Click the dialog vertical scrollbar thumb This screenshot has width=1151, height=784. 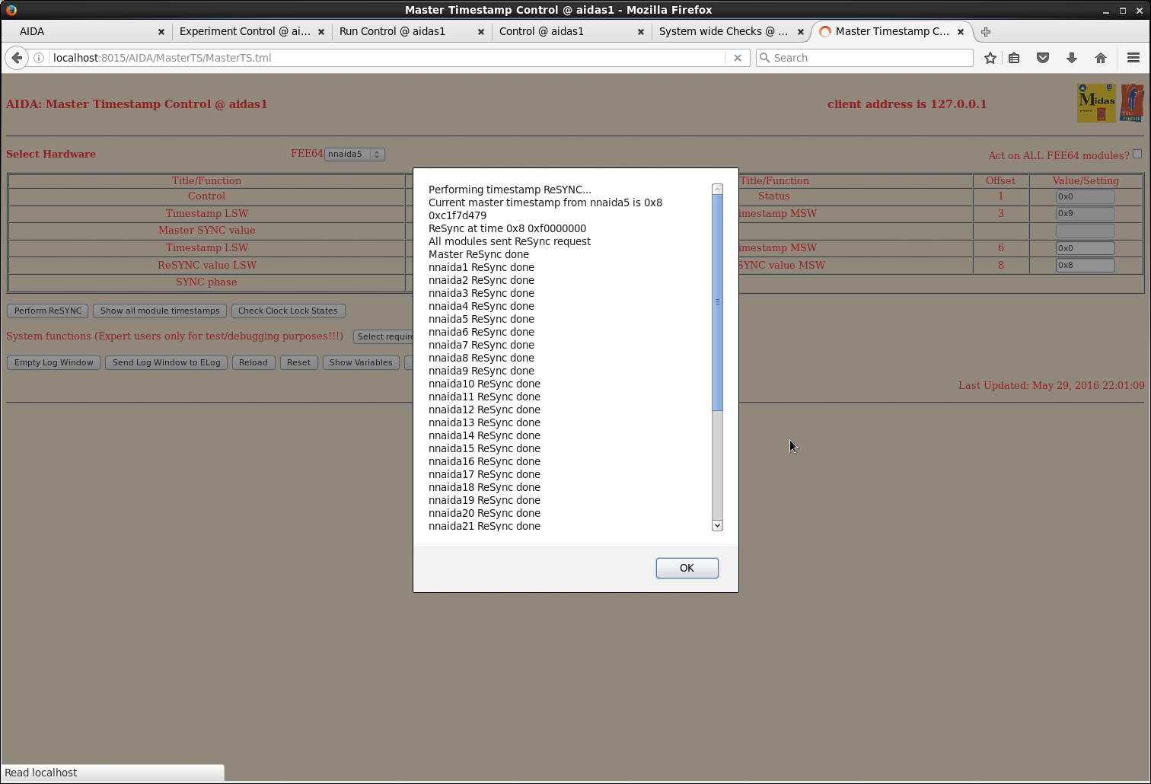click(x=717, y=302)
